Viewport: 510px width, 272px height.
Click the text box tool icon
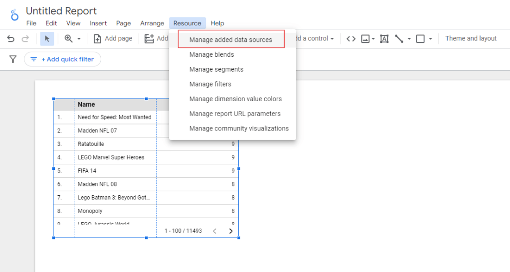384,39
